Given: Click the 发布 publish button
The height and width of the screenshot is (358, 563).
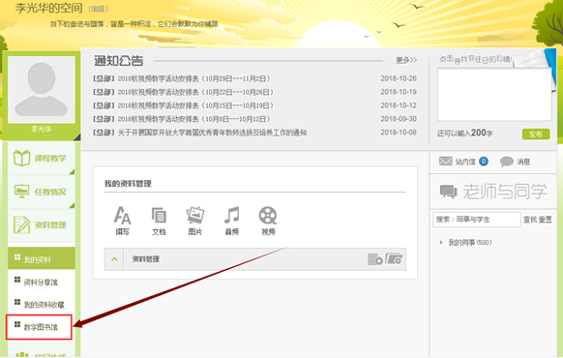Looking at the screenshot, I should [x=536, y=134].
